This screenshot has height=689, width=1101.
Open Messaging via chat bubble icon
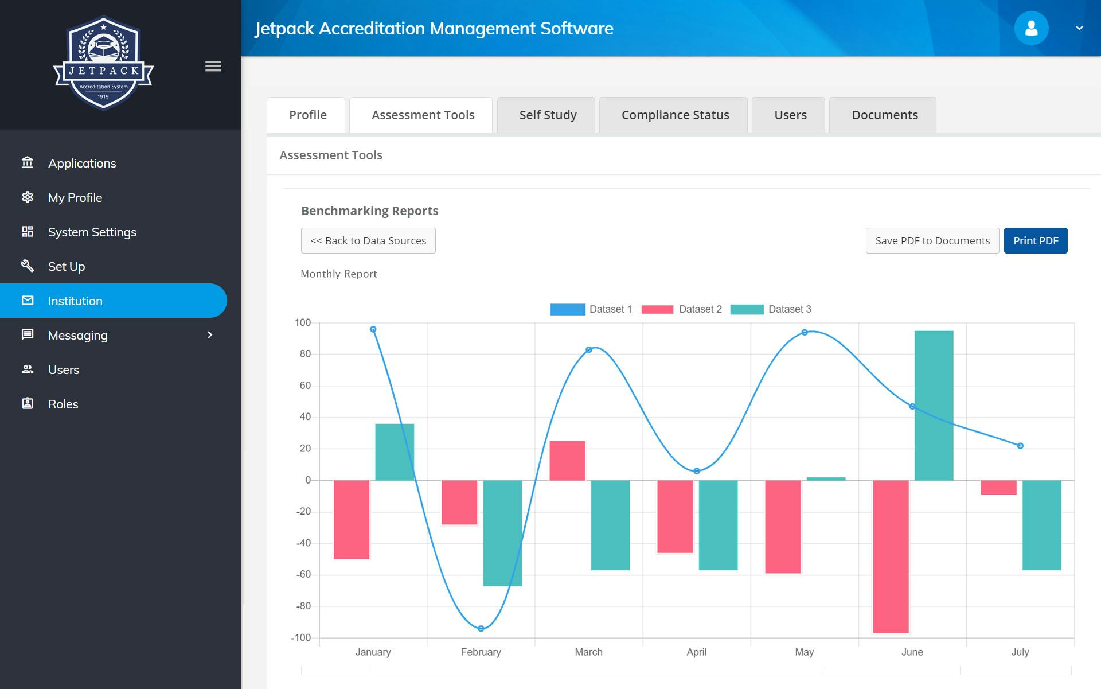(x=27, y=335)
